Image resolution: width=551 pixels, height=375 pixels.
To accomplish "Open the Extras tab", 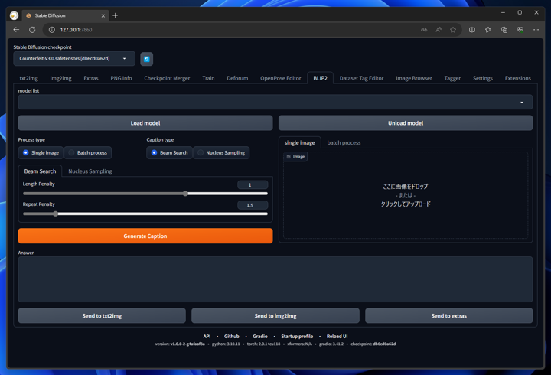I will tap(91, 78).
